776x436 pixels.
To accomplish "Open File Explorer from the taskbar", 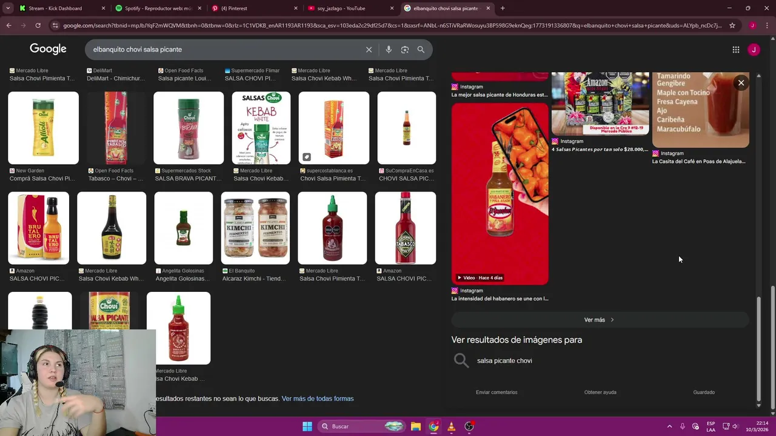I will tap(416, 426).
